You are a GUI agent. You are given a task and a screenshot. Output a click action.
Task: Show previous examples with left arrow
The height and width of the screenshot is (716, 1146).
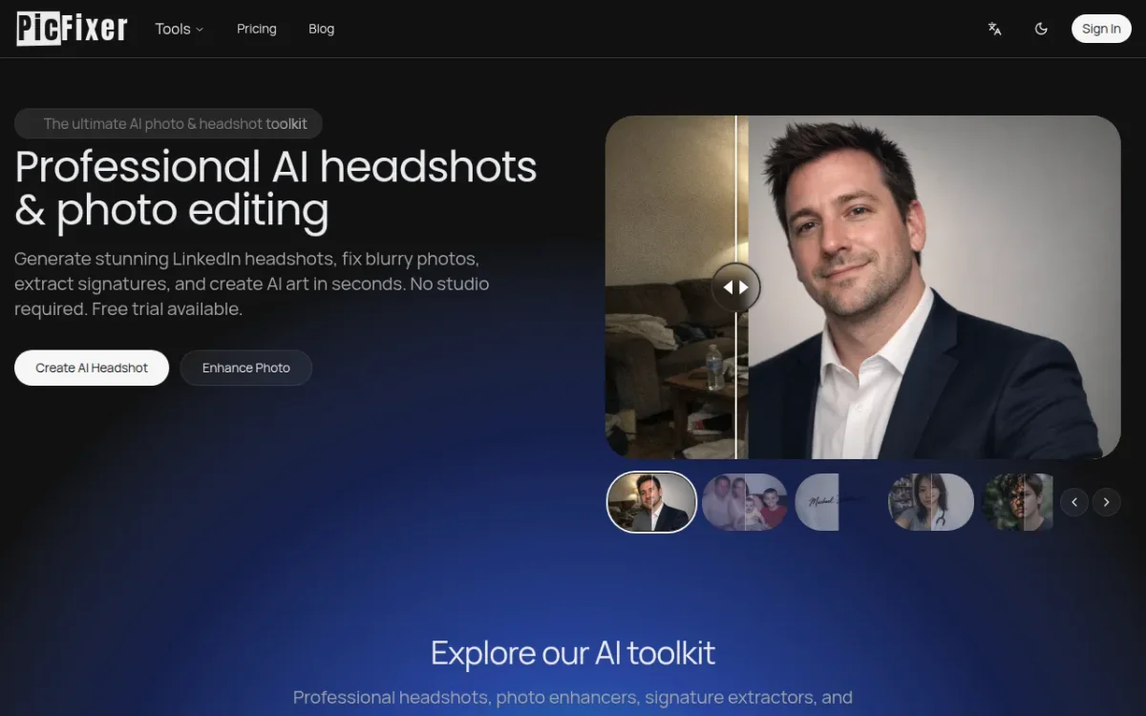(x=1074, y=502)
